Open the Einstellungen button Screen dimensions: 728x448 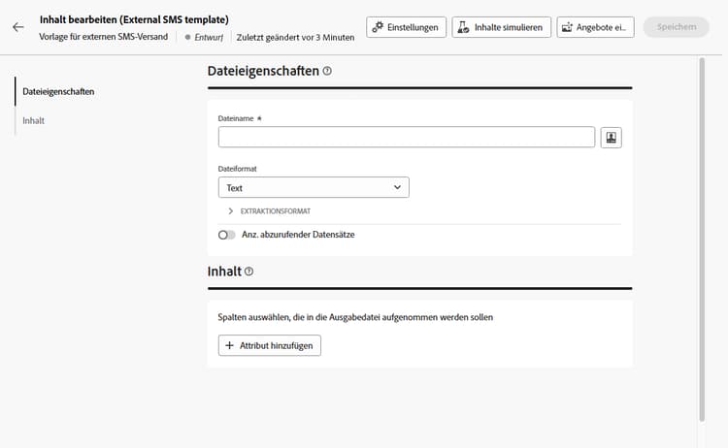point(407,27)
